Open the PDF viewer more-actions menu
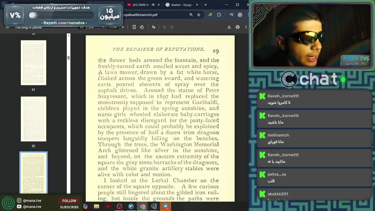Screen dimensions: 375x211 point(246,27)
